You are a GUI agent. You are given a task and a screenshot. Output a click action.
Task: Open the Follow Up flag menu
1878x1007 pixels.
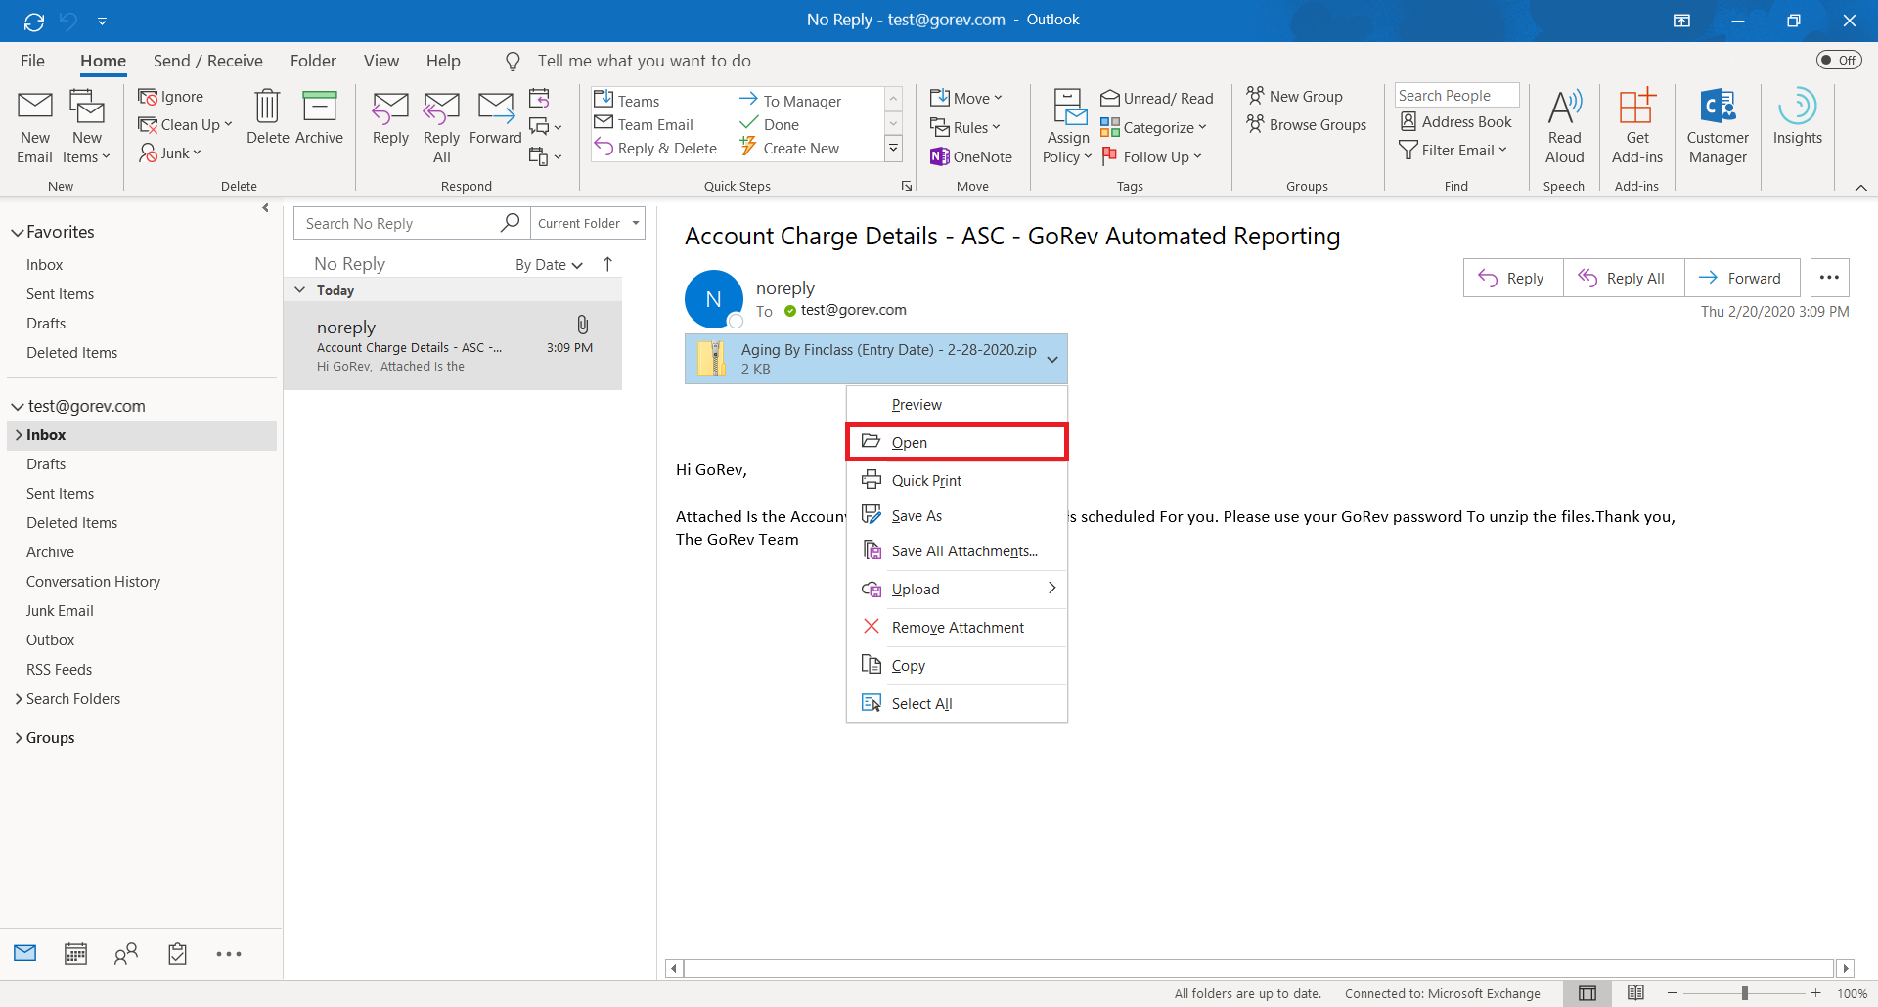pyautogui.click(x=1151, y=156)
